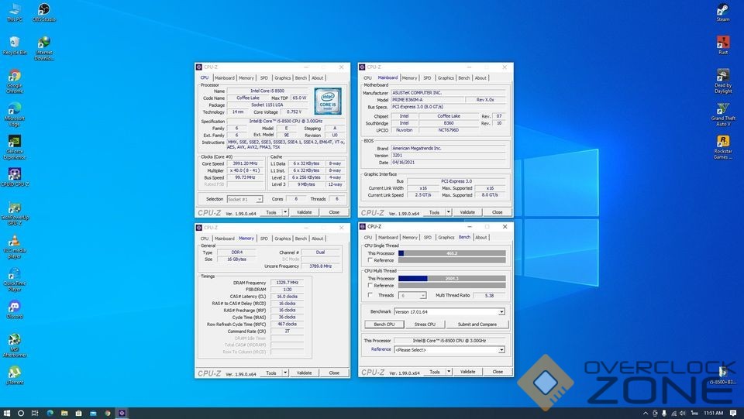Viewport: 744px width, 419px height.
Task: Open Dead by Daylight shortcut
Action: point(722,81)
